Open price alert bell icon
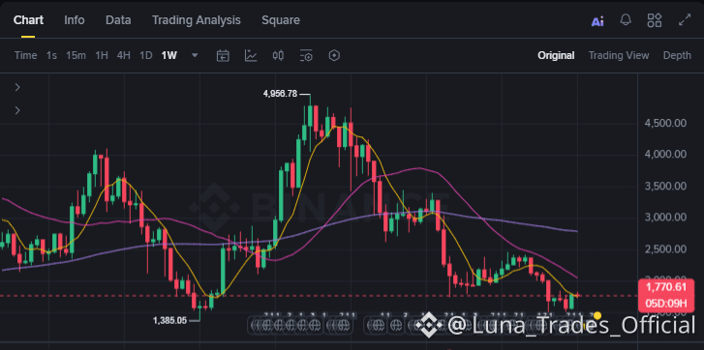This screenshot has width=704, height=350. [626, 20]
